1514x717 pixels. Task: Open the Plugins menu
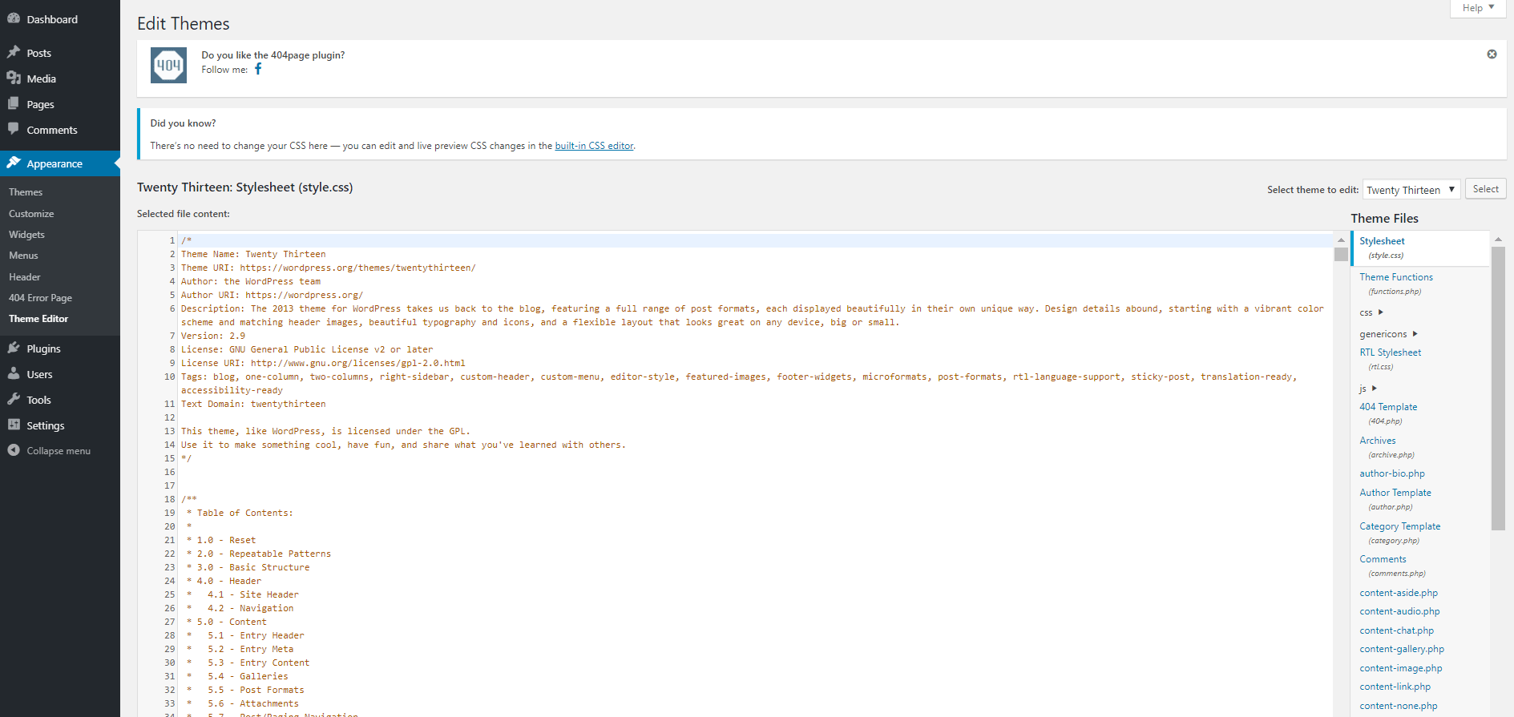click(60, 348)
